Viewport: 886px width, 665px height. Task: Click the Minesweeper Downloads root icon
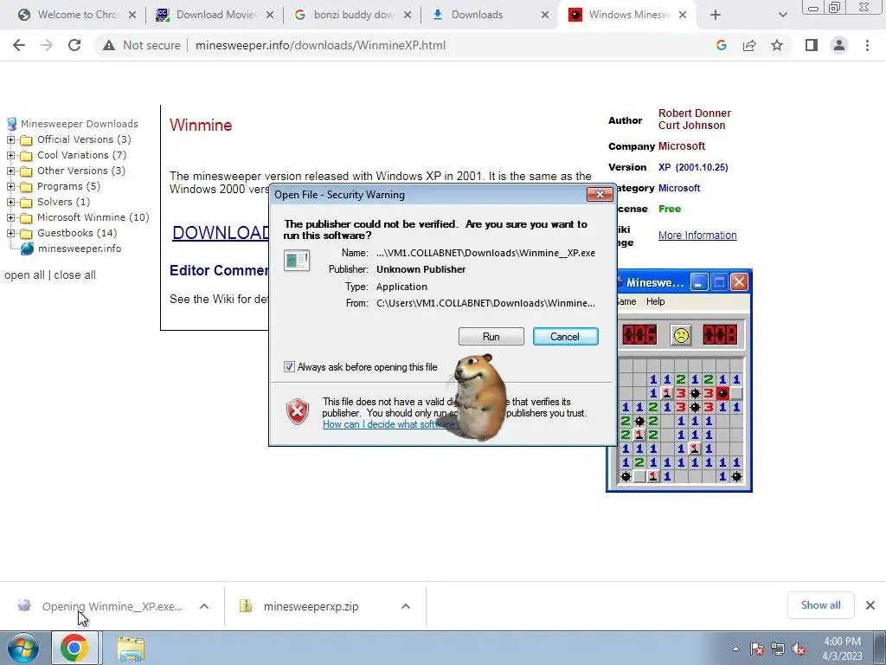(x=11, y=124)
